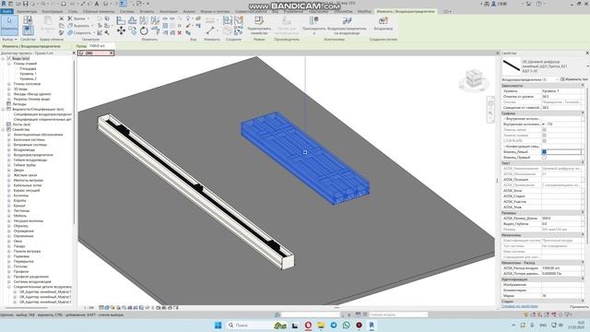Open the Файл tab
The image size is (590, 332).
tap(6, 11)
